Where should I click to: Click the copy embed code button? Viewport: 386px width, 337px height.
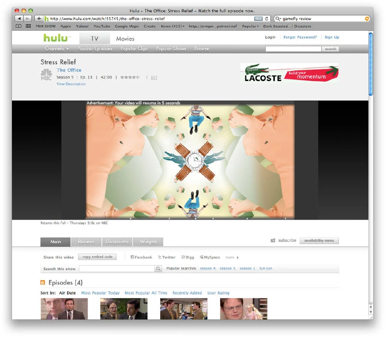97,257
